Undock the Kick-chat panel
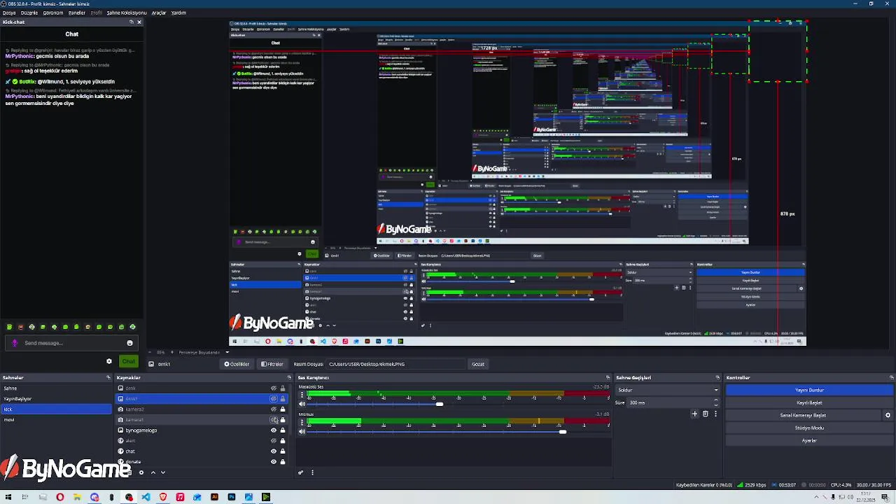 [x=131, y=22]
